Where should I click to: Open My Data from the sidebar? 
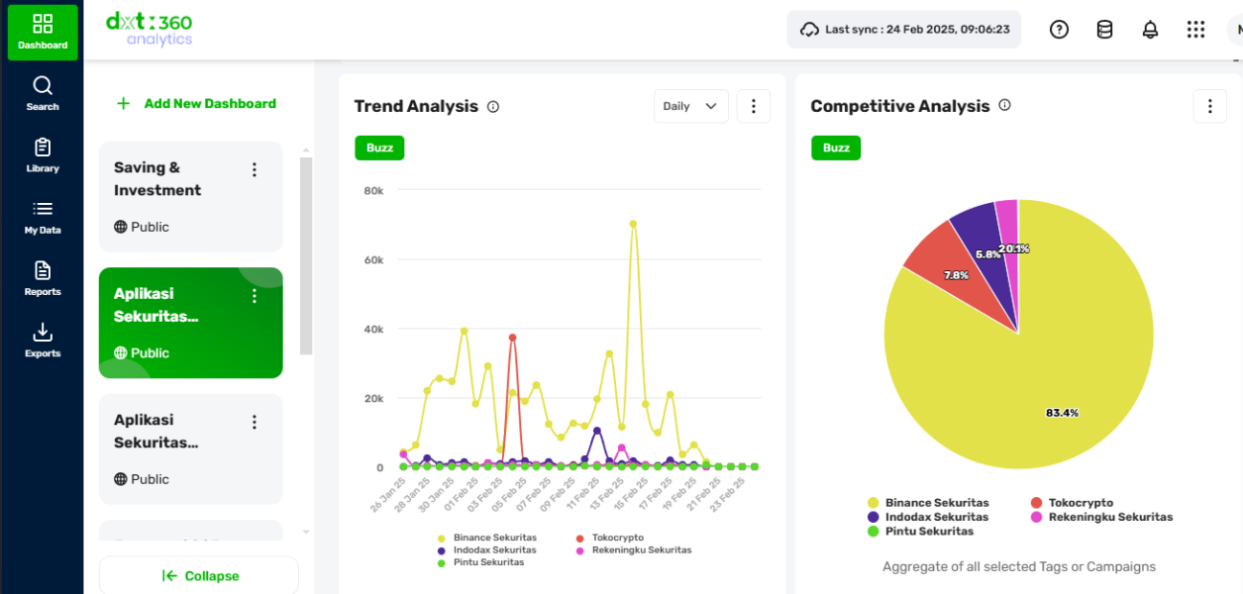point(43,217)
